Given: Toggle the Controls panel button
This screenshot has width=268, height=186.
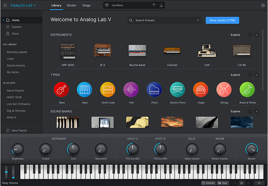Looking at the screenshot, I should click(208, 183).
